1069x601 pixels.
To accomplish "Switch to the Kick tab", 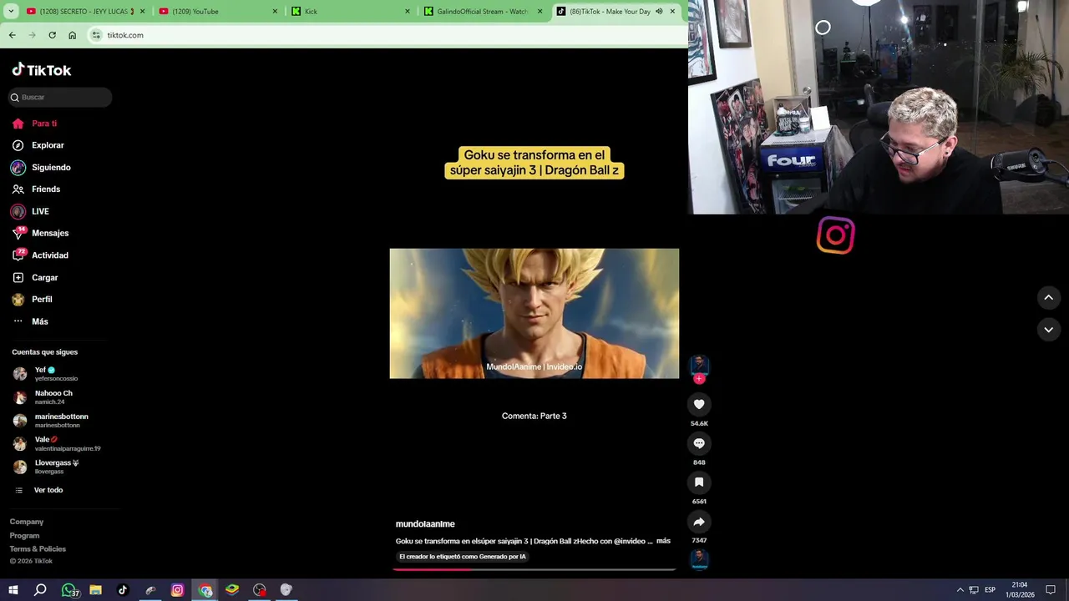I will coord(351,12).
